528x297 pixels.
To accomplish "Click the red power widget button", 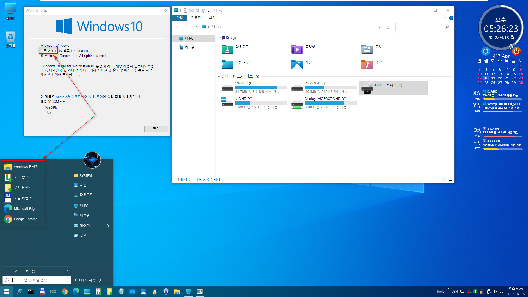I will click(516, 51).
